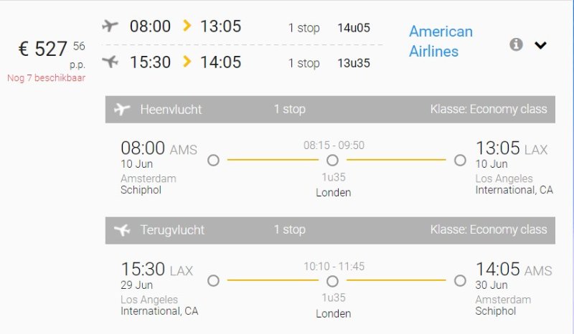Click the € 527 price
This screenshot has width=574, height=334.
[x=43, y=49]
